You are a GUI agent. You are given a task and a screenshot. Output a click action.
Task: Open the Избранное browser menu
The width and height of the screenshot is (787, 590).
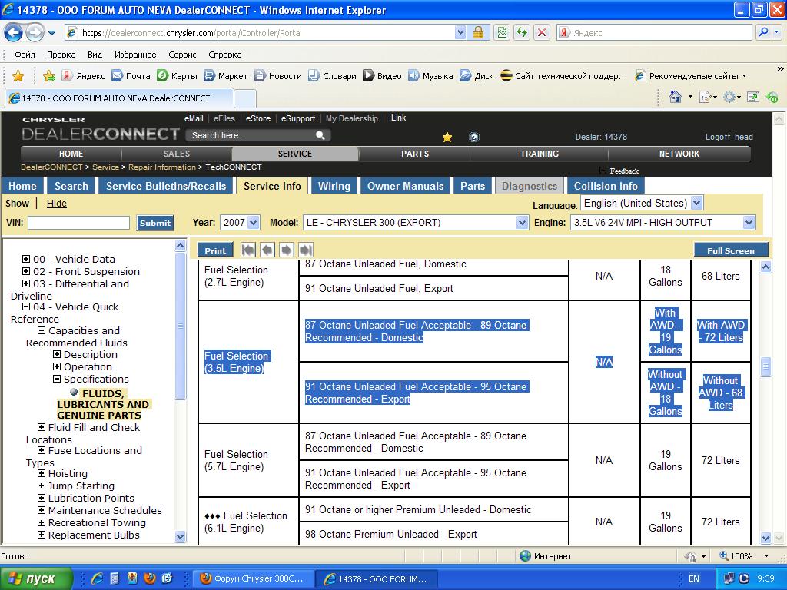[x=135, y=55]
